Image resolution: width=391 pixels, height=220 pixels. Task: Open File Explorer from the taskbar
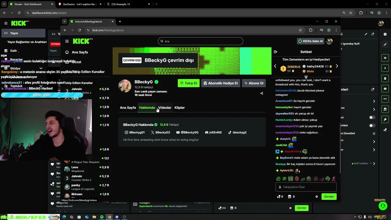click(x=94, y=217)
